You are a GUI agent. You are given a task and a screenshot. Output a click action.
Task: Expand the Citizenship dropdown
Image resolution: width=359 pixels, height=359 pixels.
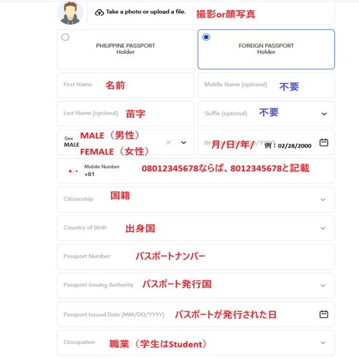point(324,199)
